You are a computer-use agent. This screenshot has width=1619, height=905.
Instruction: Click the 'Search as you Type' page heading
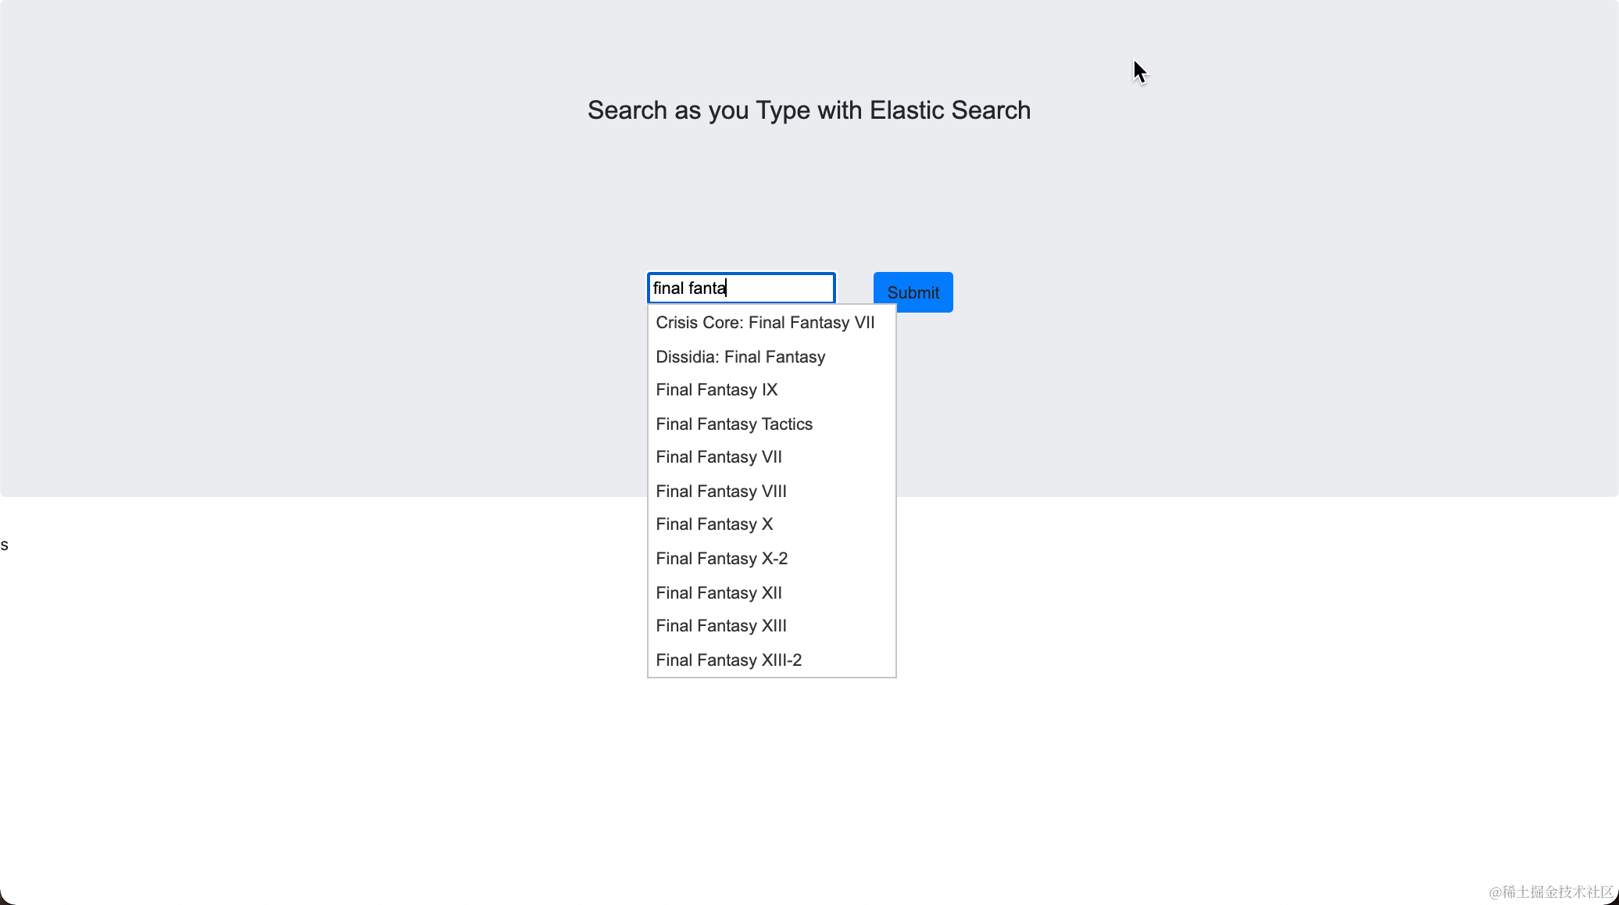point(808,110)
